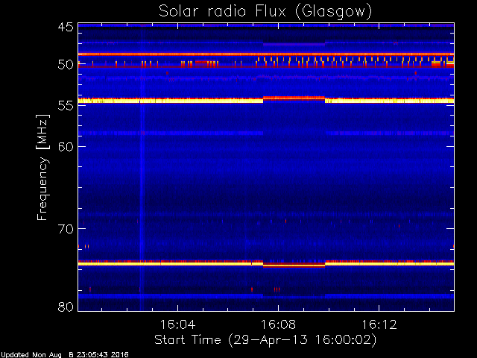The width and height of the screenshot is (477, 358).
Task: Click the "45" frequency tick label
Action: (x=66, y=27)
